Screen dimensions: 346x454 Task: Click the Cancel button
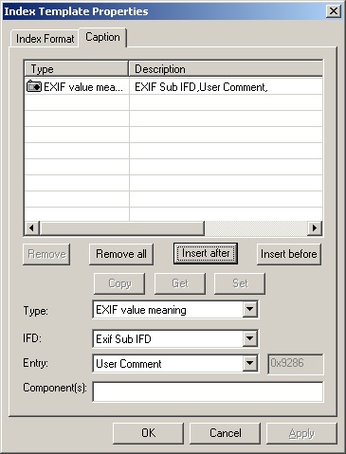[x=225, y=433]
